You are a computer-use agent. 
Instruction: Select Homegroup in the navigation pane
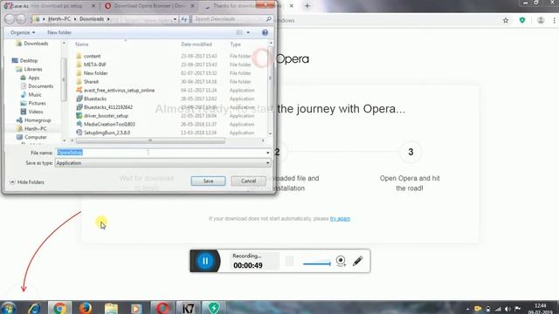(33, 120)
